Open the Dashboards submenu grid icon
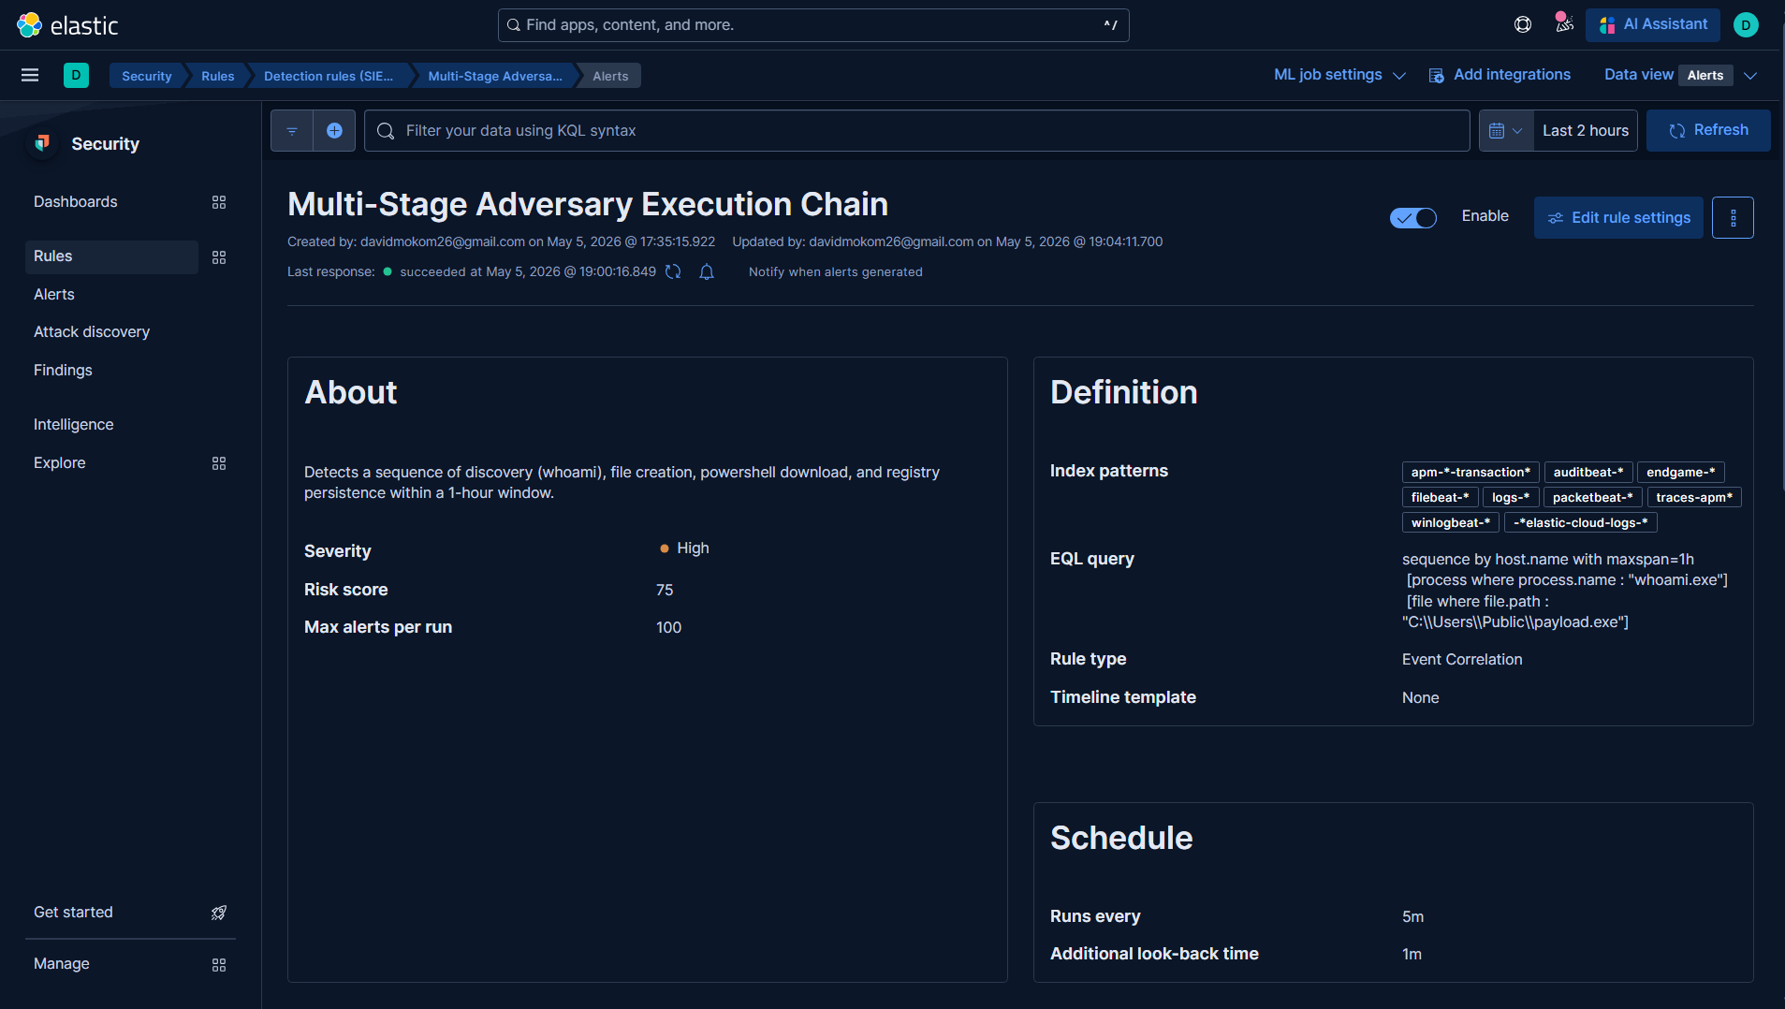The width and height of the screenshot is (1785, 1009). click(x=219, y=202)
